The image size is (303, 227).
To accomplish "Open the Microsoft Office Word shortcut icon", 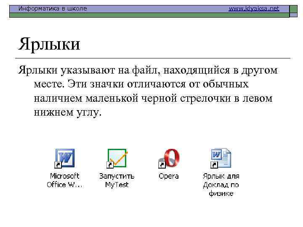I will [64, 158].
